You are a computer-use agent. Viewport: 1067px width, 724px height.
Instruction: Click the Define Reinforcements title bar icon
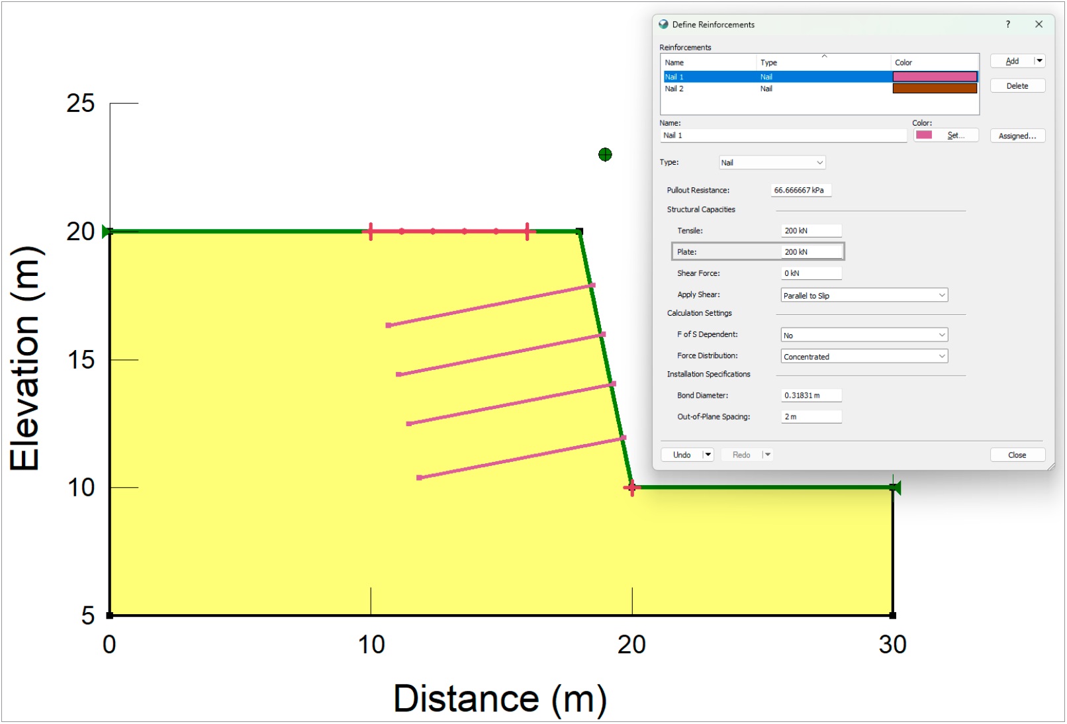coord(662,24)
